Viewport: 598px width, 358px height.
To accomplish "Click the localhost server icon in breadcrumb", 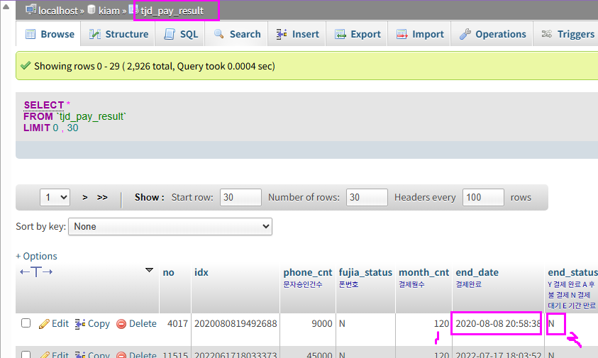I will pos(31,11).
